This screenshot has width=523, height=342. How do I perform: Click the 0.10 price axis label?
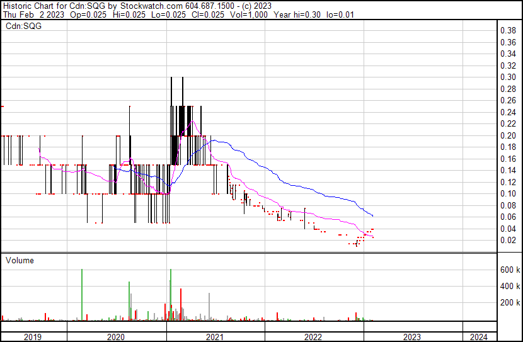pos(508,194)
